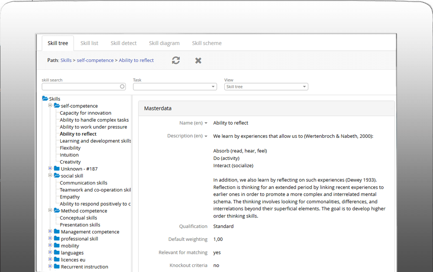Click the Skills root folder icon
This screenshot has height=272, width=433.
45,98
